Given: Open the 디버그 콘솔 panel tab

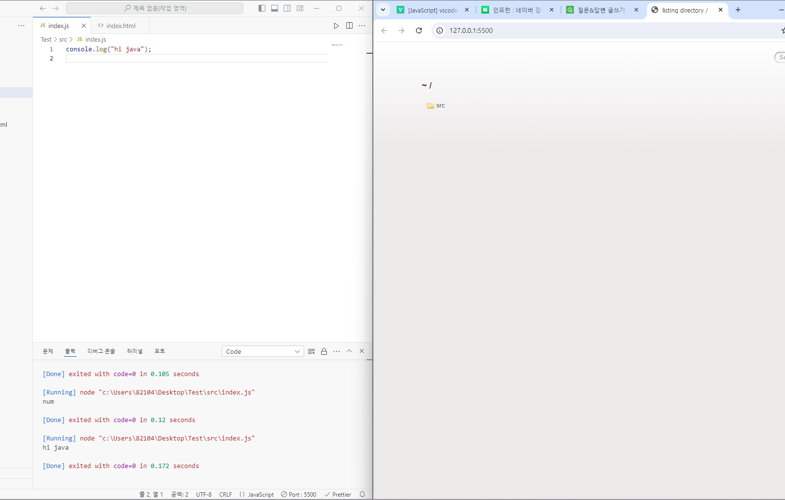Looking at the screenshot, I should (x=101, y=351).
